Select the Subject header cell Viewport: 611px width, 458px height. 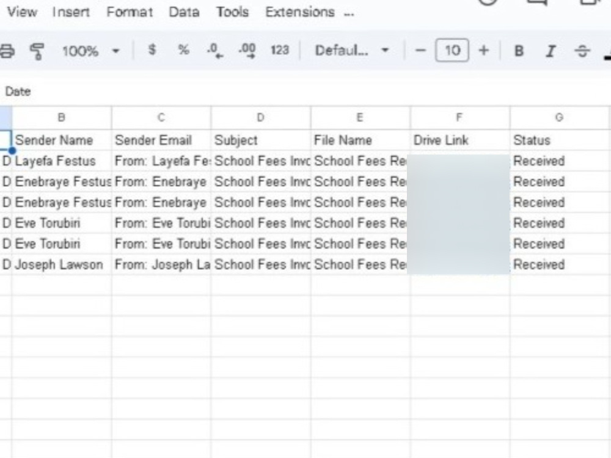(x=261, y=140)
